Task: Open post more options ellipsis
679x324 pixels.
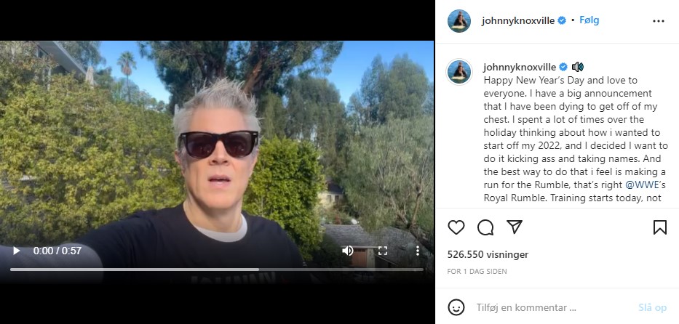Action: [658, 21]
